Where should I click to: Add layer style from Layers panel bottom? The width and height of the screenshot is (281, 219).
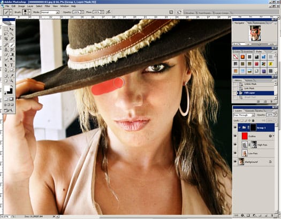pos(242,215)
